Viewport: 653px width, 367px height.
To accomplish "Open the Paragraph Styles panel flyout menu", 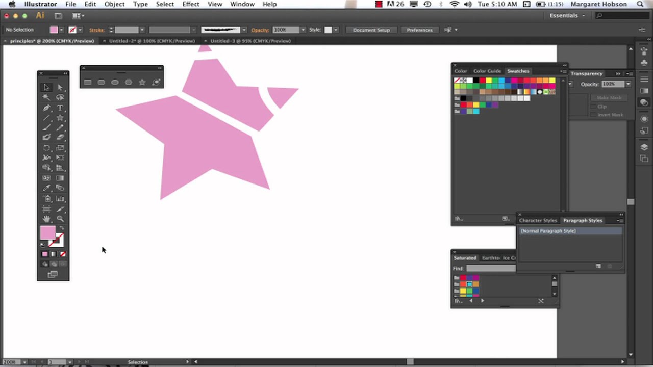I will point(620,221).
